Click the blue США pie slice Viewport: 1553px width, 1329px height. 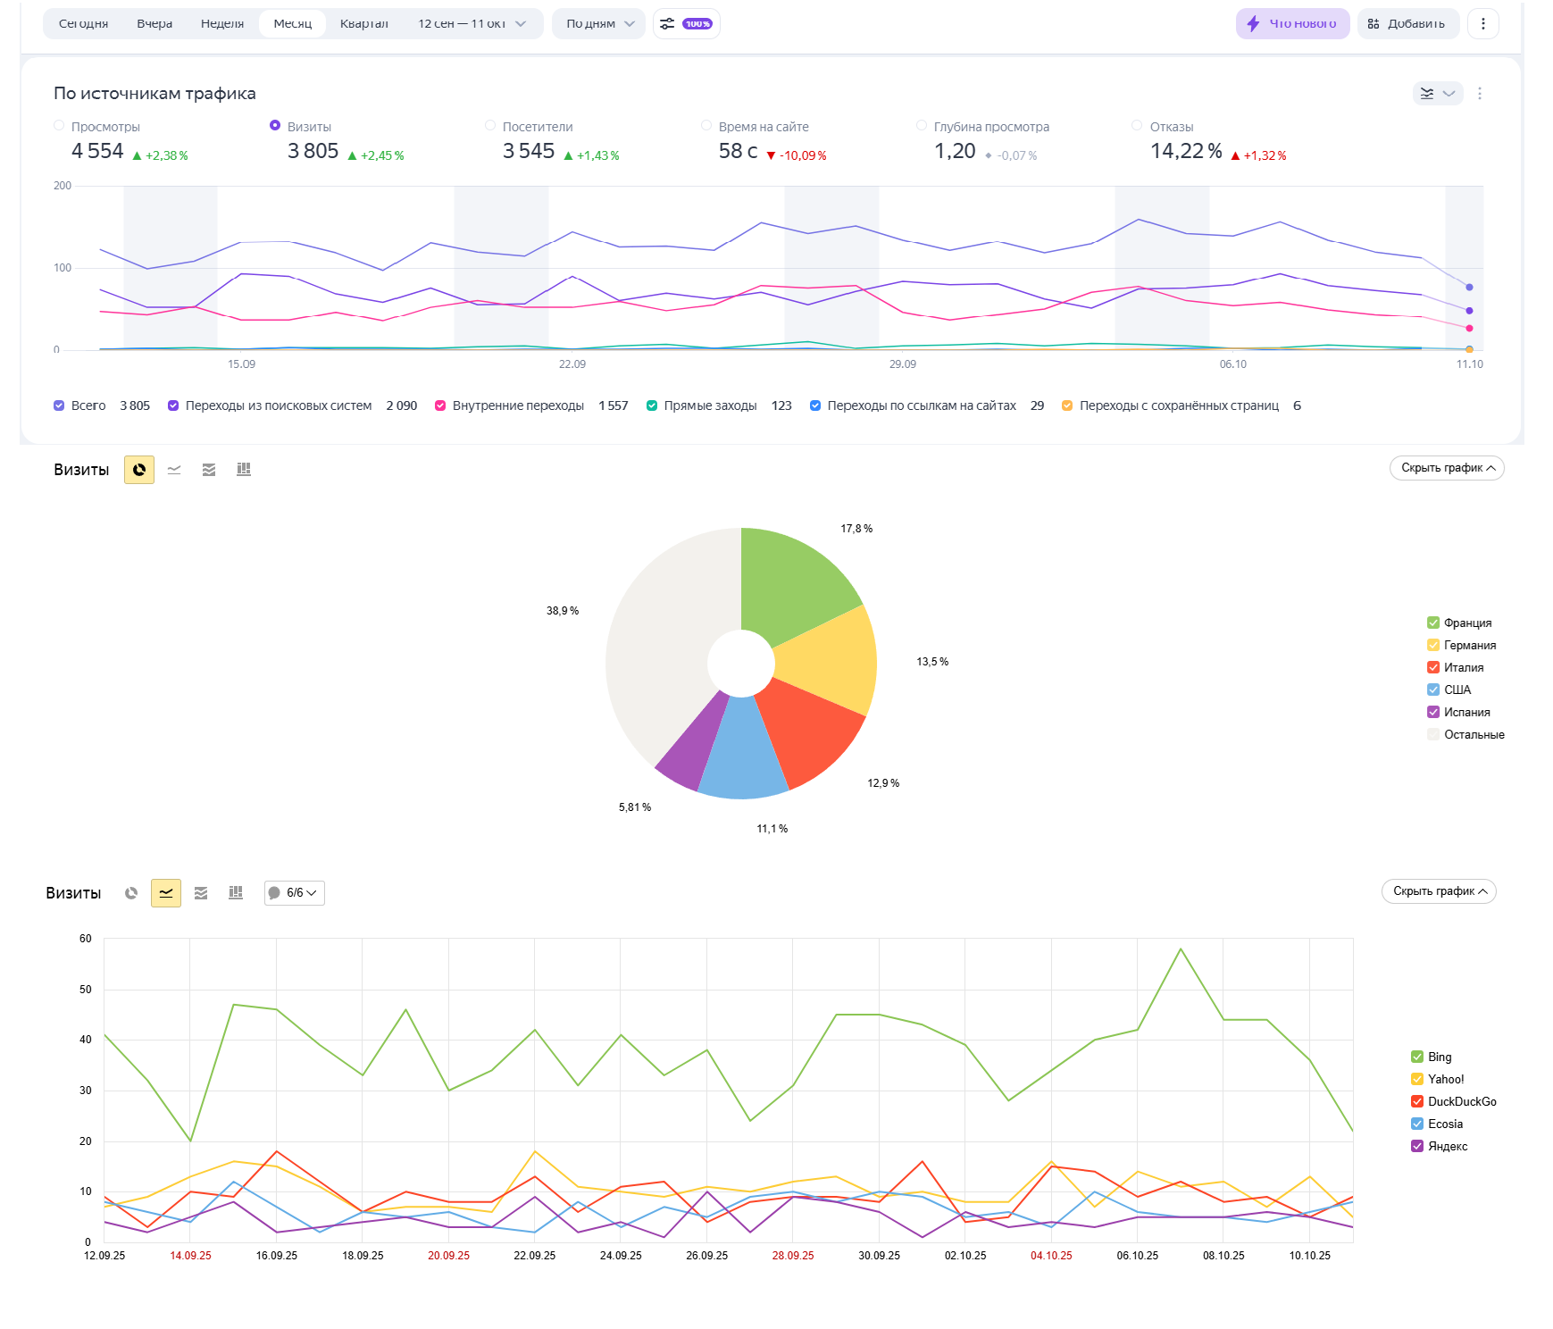tap(743, 752)
